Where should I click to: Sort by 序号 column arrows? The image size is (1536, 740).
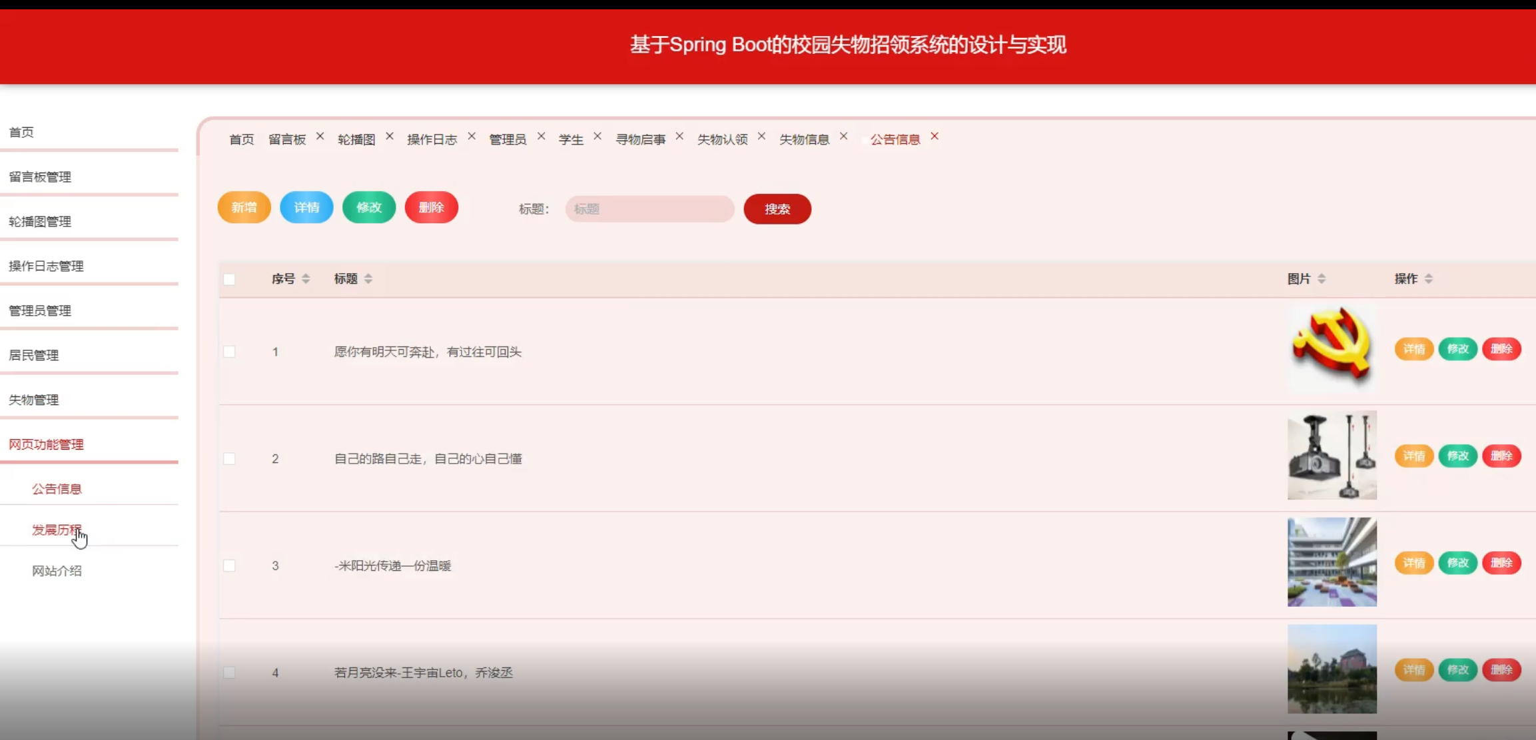(x=306, y=279)
